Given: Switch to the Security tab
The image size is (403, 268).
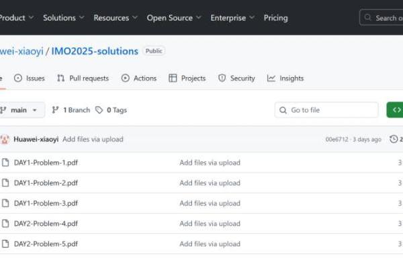Looking at the screenshot, I should (x=236, y=78).
